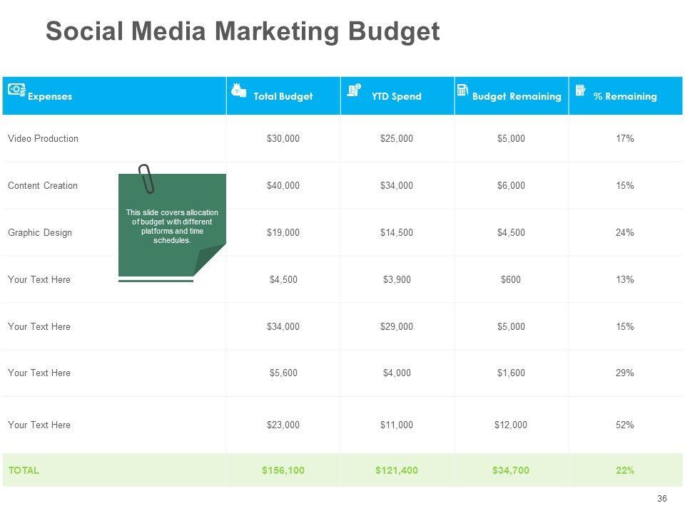Click the $34,000 YTD Spend cell
Image resolution: width=685 pixels, height=513 pixels.
click(397, 185)
